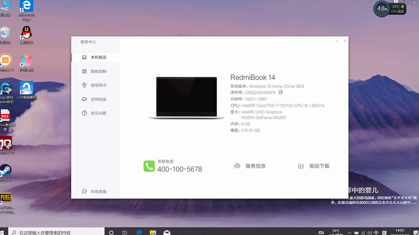Click the NVIDIA GeForce MX250 text

coord(263,117)
